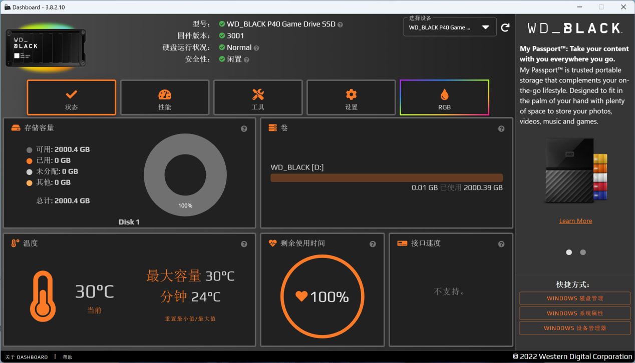Open help for 温度 temperature panel

pyautogui.click(x=244, y=244)
